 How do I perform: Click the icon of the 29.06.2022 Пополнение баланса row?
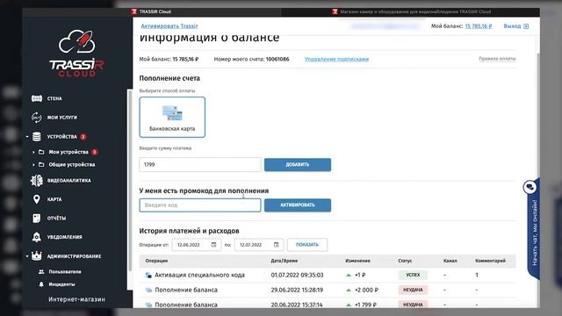coord(148,290)
